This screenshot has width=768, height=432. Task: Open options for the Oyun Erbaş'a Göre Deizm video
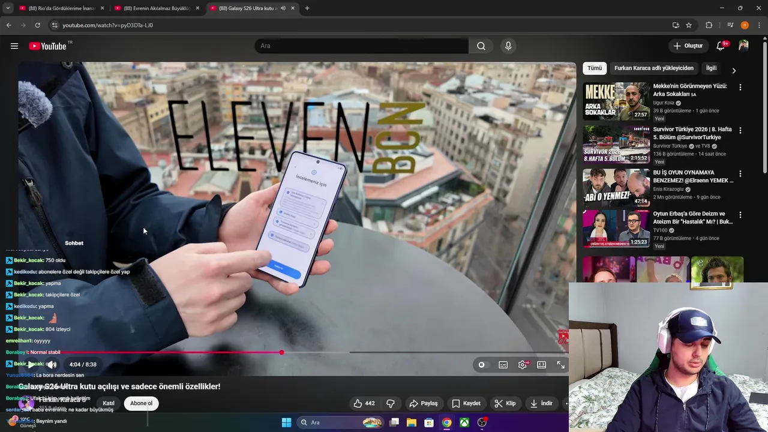tap(740, 215)
